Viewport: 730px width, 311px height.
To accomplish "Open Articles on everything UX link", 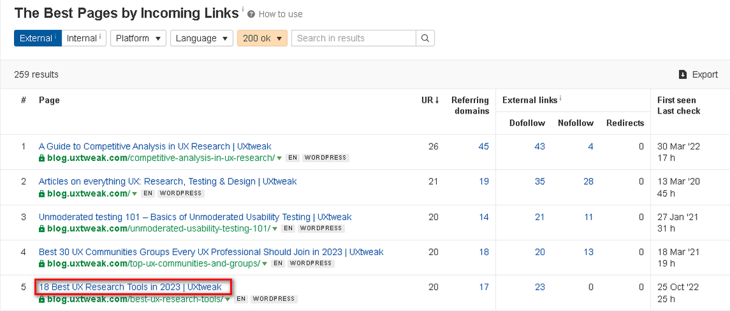I will point(168,182).
